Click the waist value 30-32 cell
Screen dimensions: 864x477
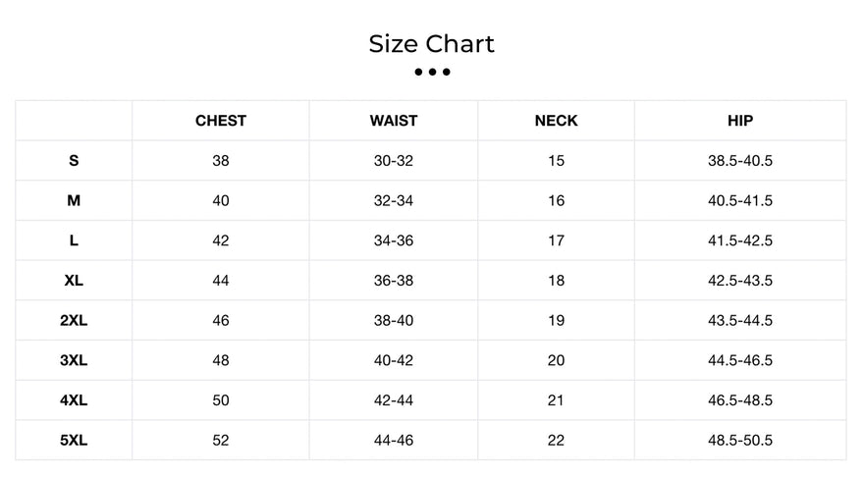pyautogui.click(x=394, y=160)
